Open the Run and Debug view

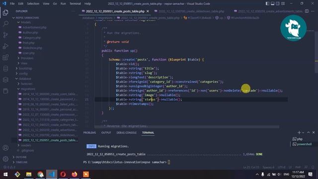5,46
